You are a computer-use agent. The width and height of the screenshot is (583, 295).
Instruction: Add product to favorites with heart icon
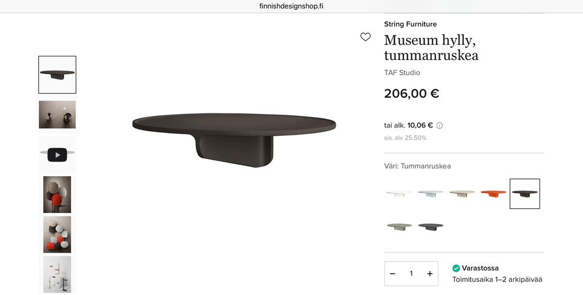pos(366,37)
